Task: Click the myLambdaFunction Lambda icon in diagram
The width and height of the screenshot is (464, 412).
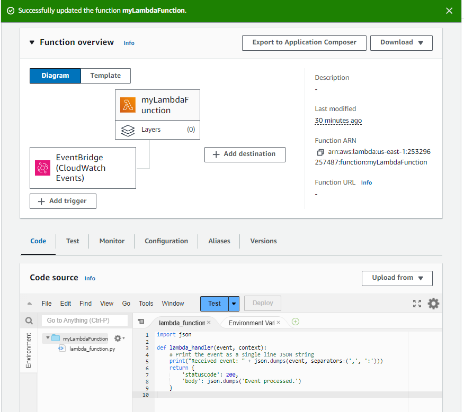Action: click(128, 105)
